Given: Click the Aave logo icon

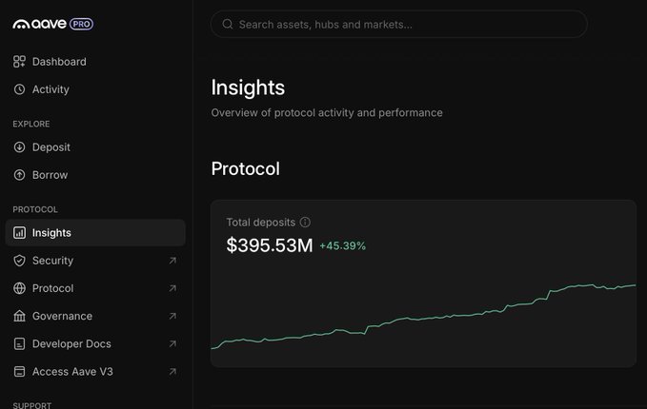Looking at the screenshot, I should pyautogui.click(x=21, y=25).
